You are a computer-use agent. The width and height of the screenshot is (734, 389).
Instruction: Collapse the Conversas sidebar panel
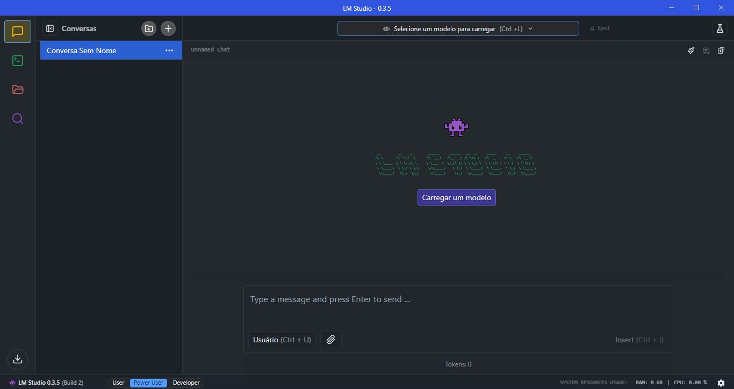coord(50,28)
